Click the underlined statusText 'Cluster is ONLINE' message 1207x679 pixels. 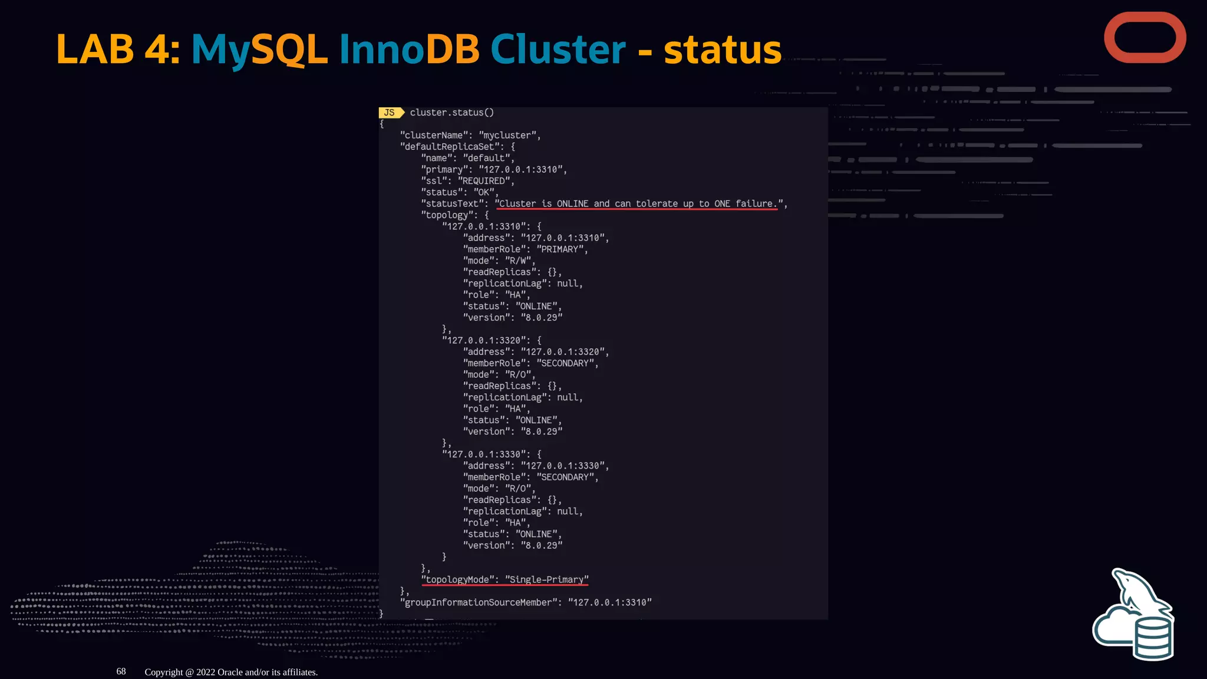[x=638, y=204]
